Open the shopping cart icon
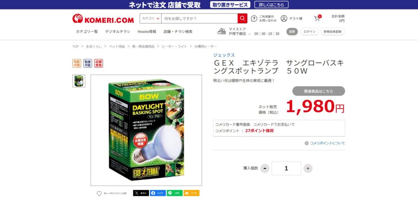 [x=317, y=18]
